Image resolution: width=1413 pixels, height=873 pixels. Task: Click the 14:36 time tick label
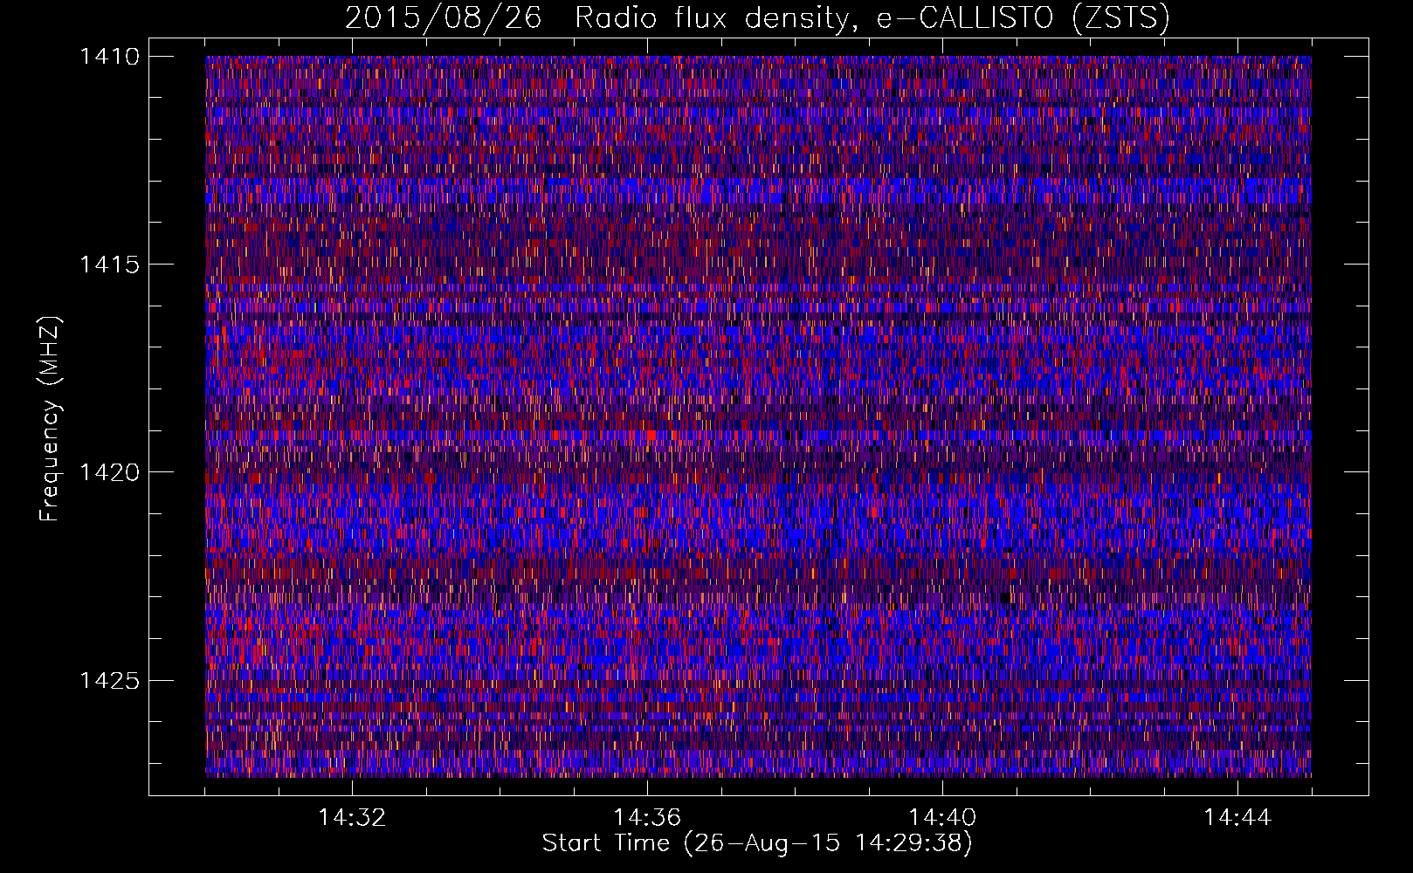coord(647,818)
